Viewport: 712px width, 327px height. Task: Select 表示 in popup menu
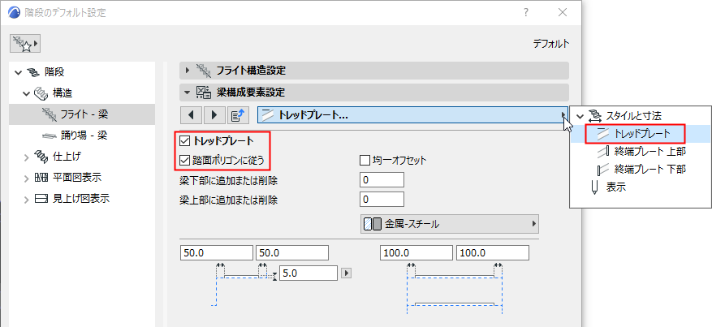pos(616,187)
